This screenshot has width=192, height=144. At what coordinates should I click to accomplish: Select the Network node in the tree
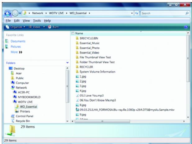coord(21,88)
